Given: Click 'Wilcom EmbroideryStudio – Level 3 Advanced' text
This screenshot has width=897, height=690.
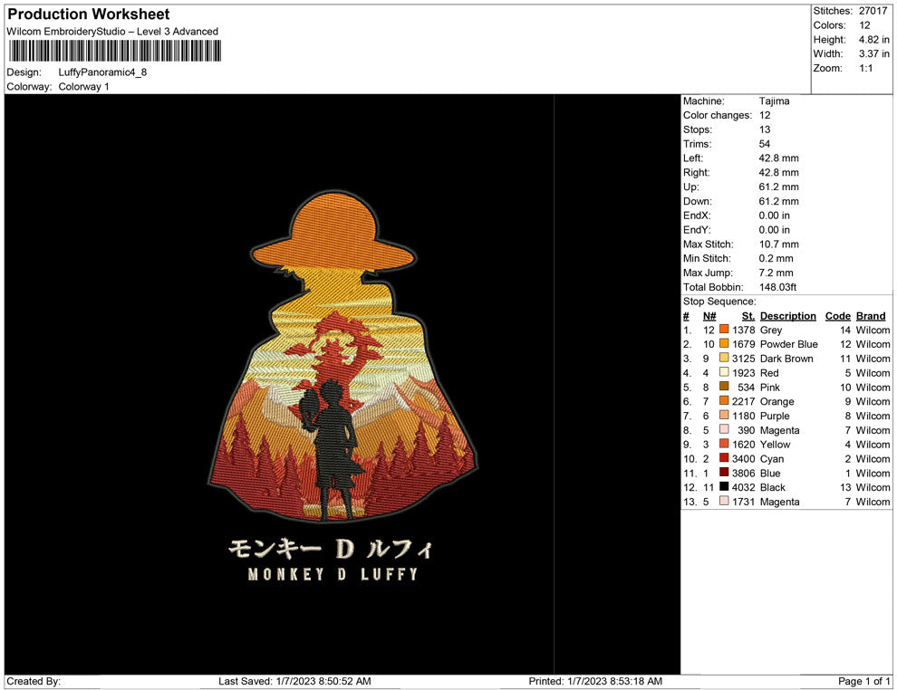Looking at the screenshot, I should point(112,32).
